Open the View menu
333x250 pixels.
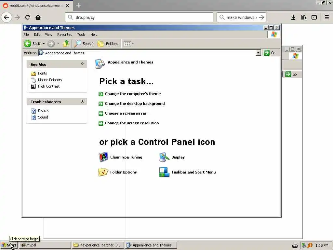coord(48,35)
